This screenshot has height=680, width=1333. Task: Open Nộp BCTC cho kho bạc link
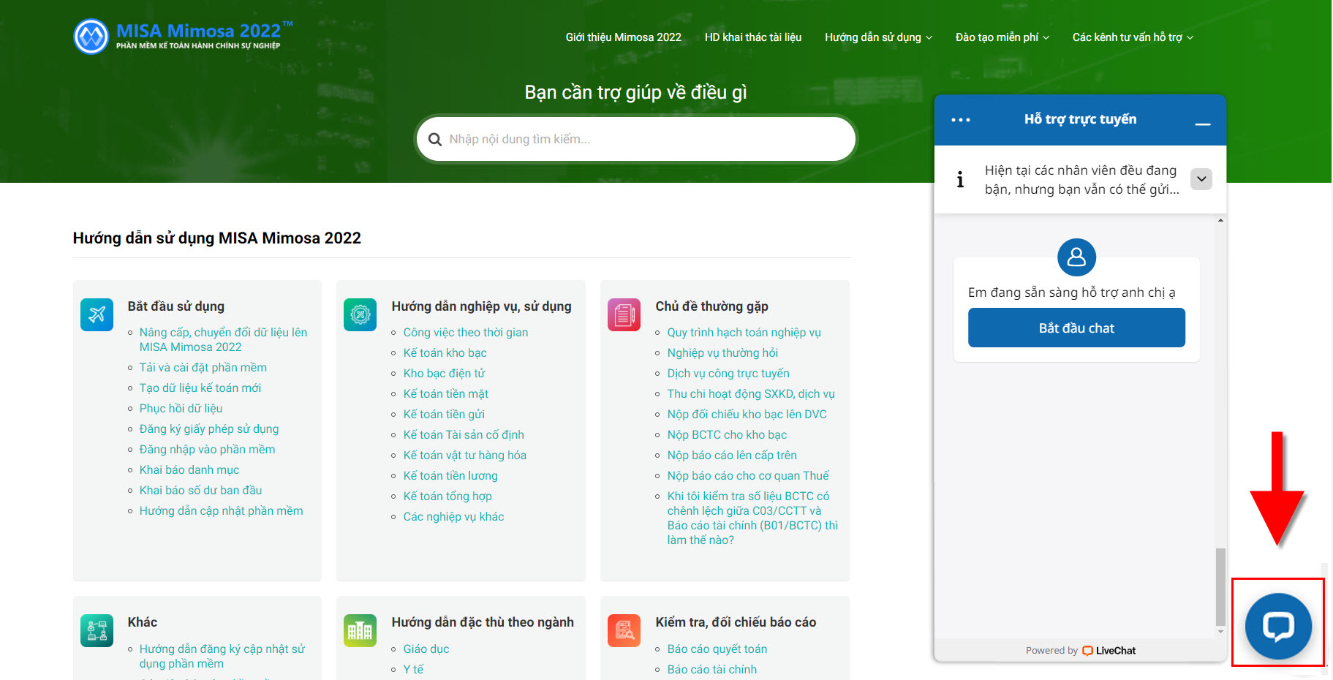[727, 434]
